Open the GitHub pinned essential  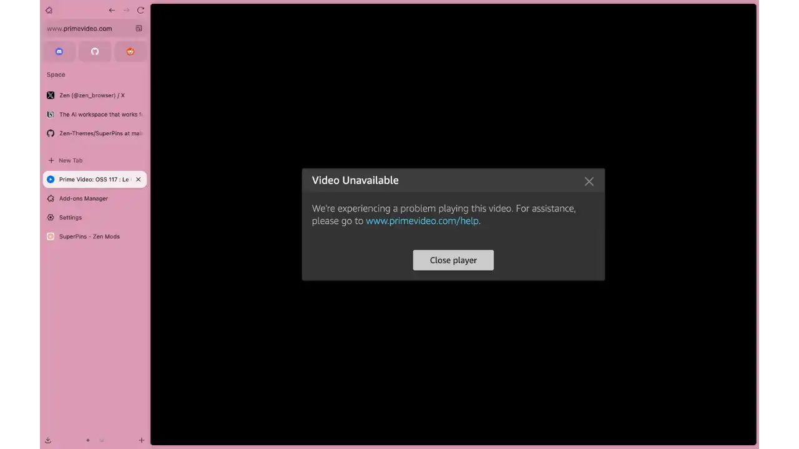pyautogui.click(x=95, y=51)
